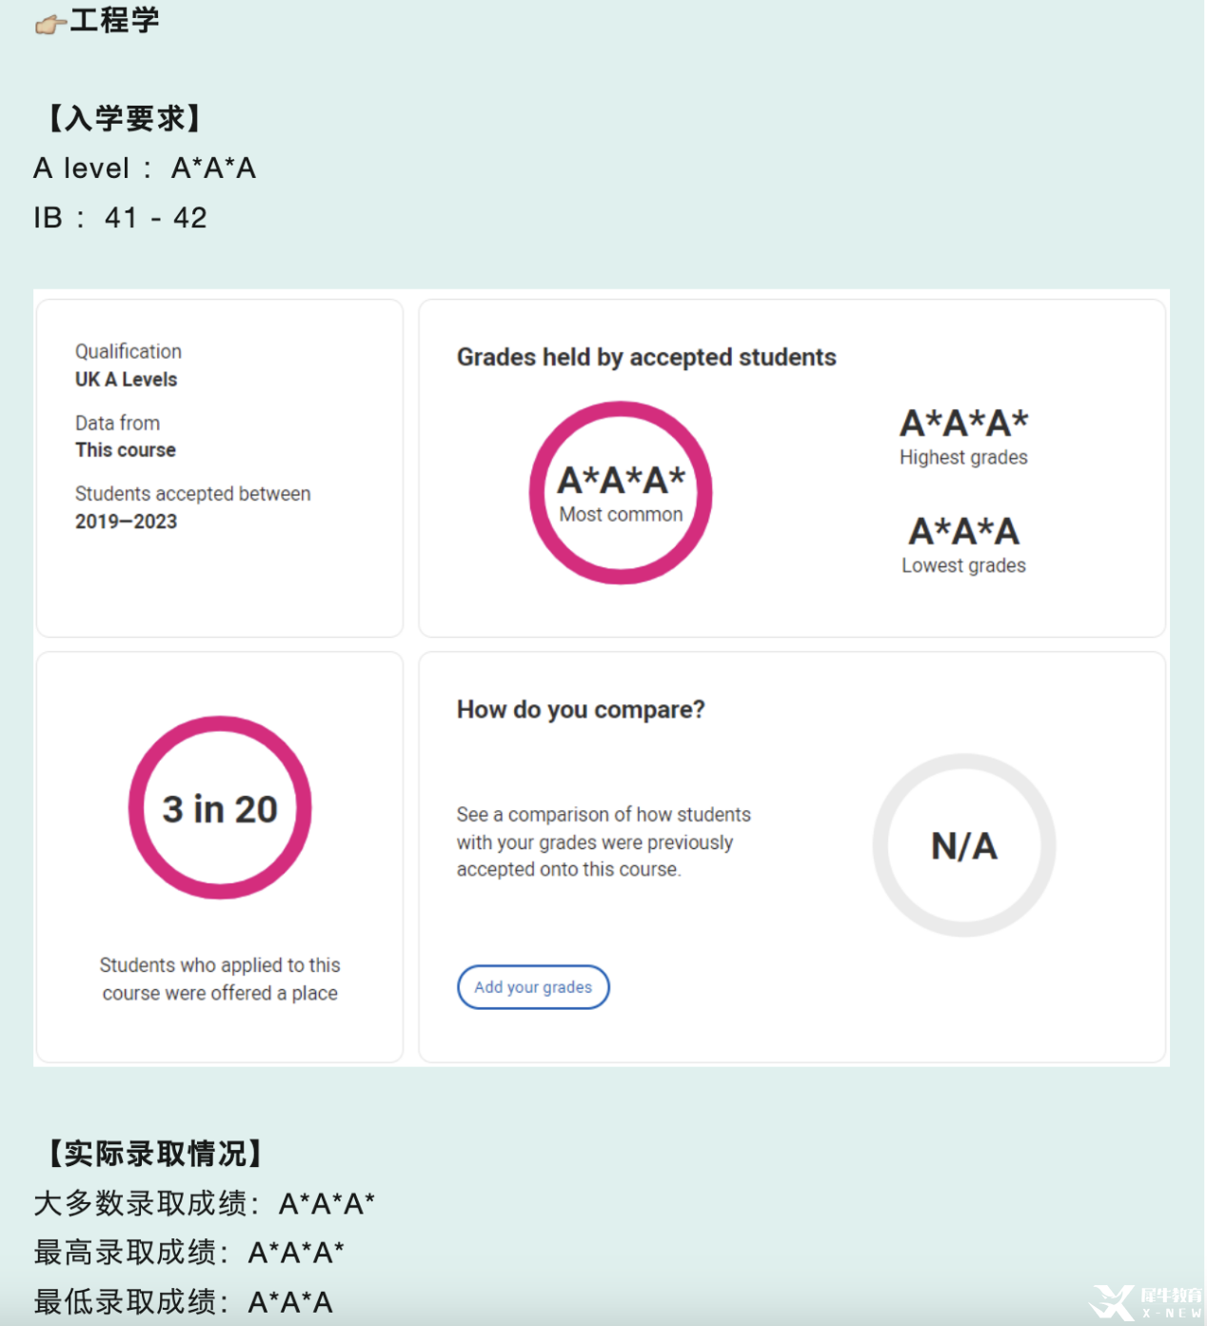Click the This course data source label

click(126, 449)
